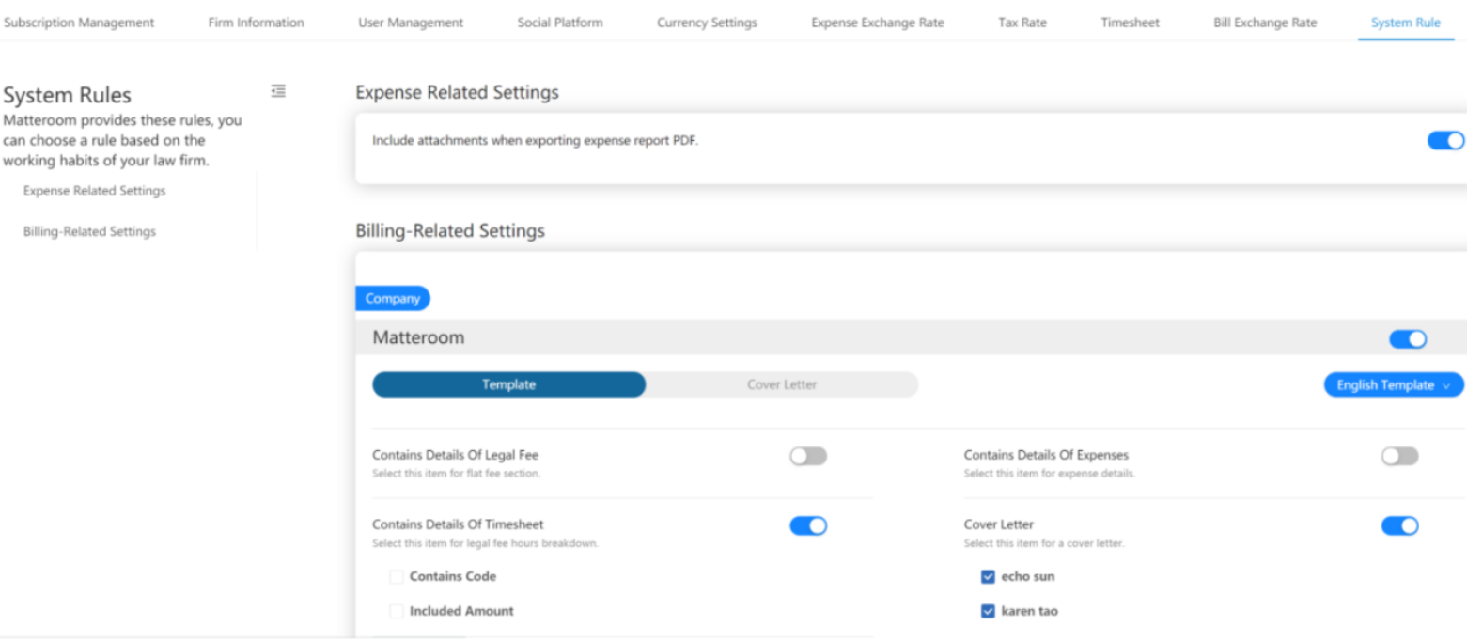Switch to the Cover Letter segment

click(781, 384)
